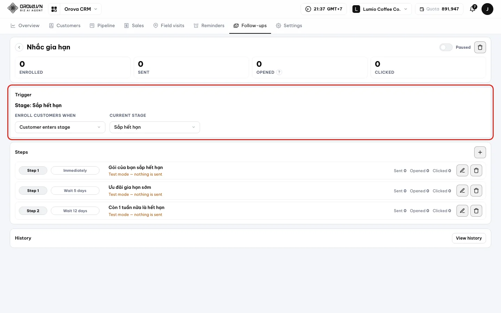The height and width of the screenshot is (313, 501).
Task: Click the 'Wait 5 days' timing pill
Action: pyautogui.click(x=75, y=191)
